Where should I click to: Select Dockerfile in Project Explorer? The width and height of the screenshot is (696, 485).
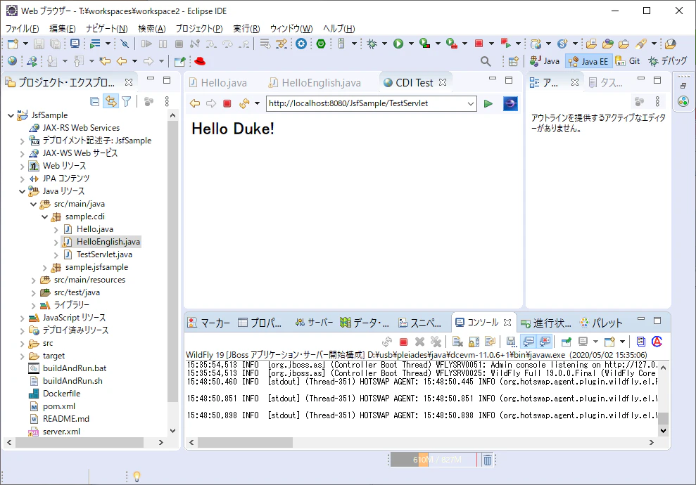tap(62, 394)
